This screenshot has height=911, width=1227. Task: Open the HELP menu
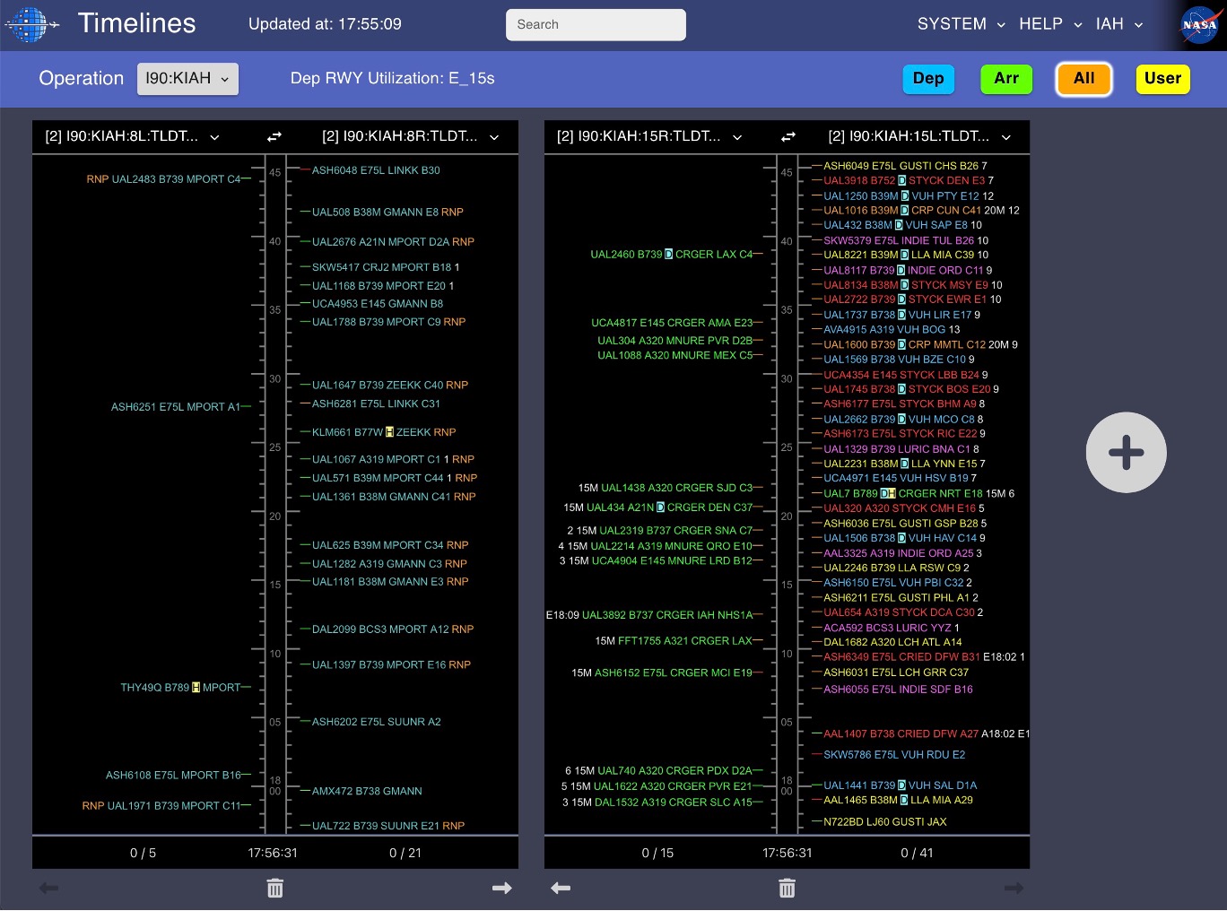point(1050,24)
